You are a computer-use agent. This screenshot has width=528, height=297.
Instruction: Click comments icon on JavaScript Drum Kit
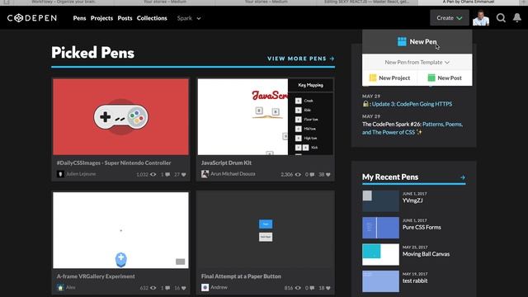(x=312, y=174)
